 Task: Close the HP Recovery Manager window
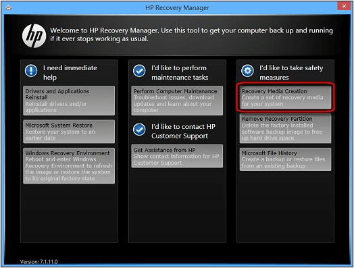(x=344, y=6)
